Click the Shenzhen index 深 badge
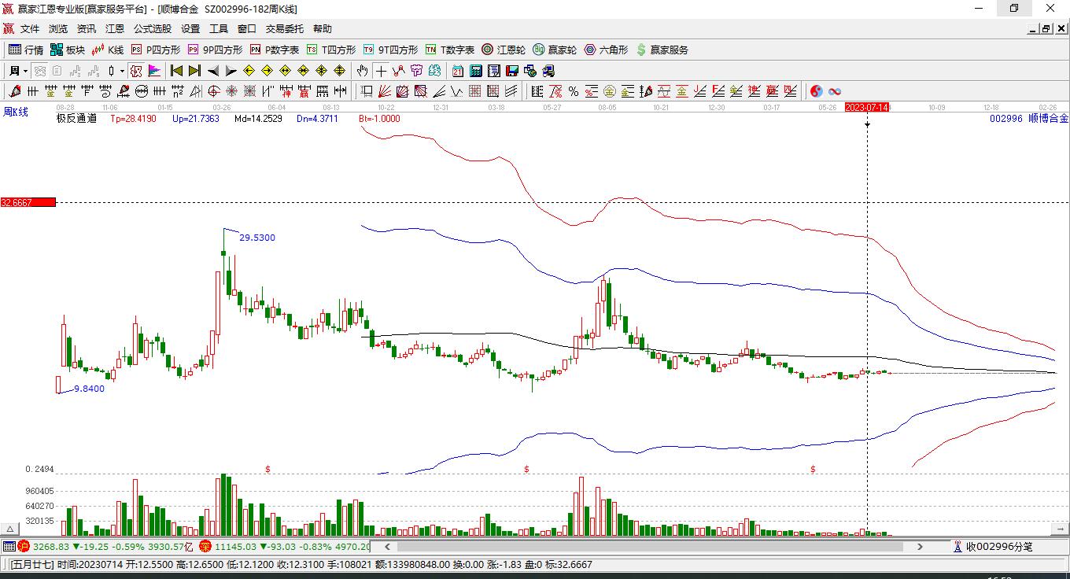The height and width of the screenshot is (579, 1070). 205,546
